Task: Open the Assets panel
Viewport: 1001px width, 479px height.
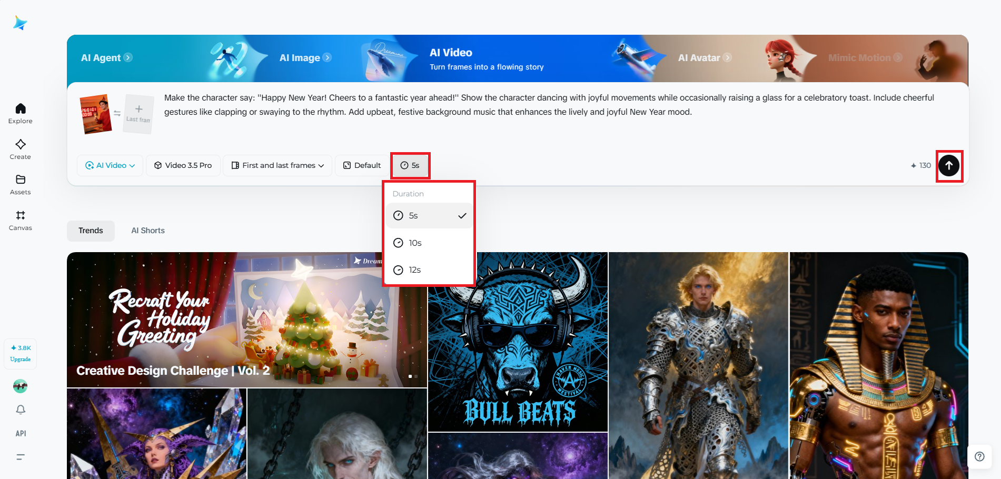Action: (x=20, y=184)
